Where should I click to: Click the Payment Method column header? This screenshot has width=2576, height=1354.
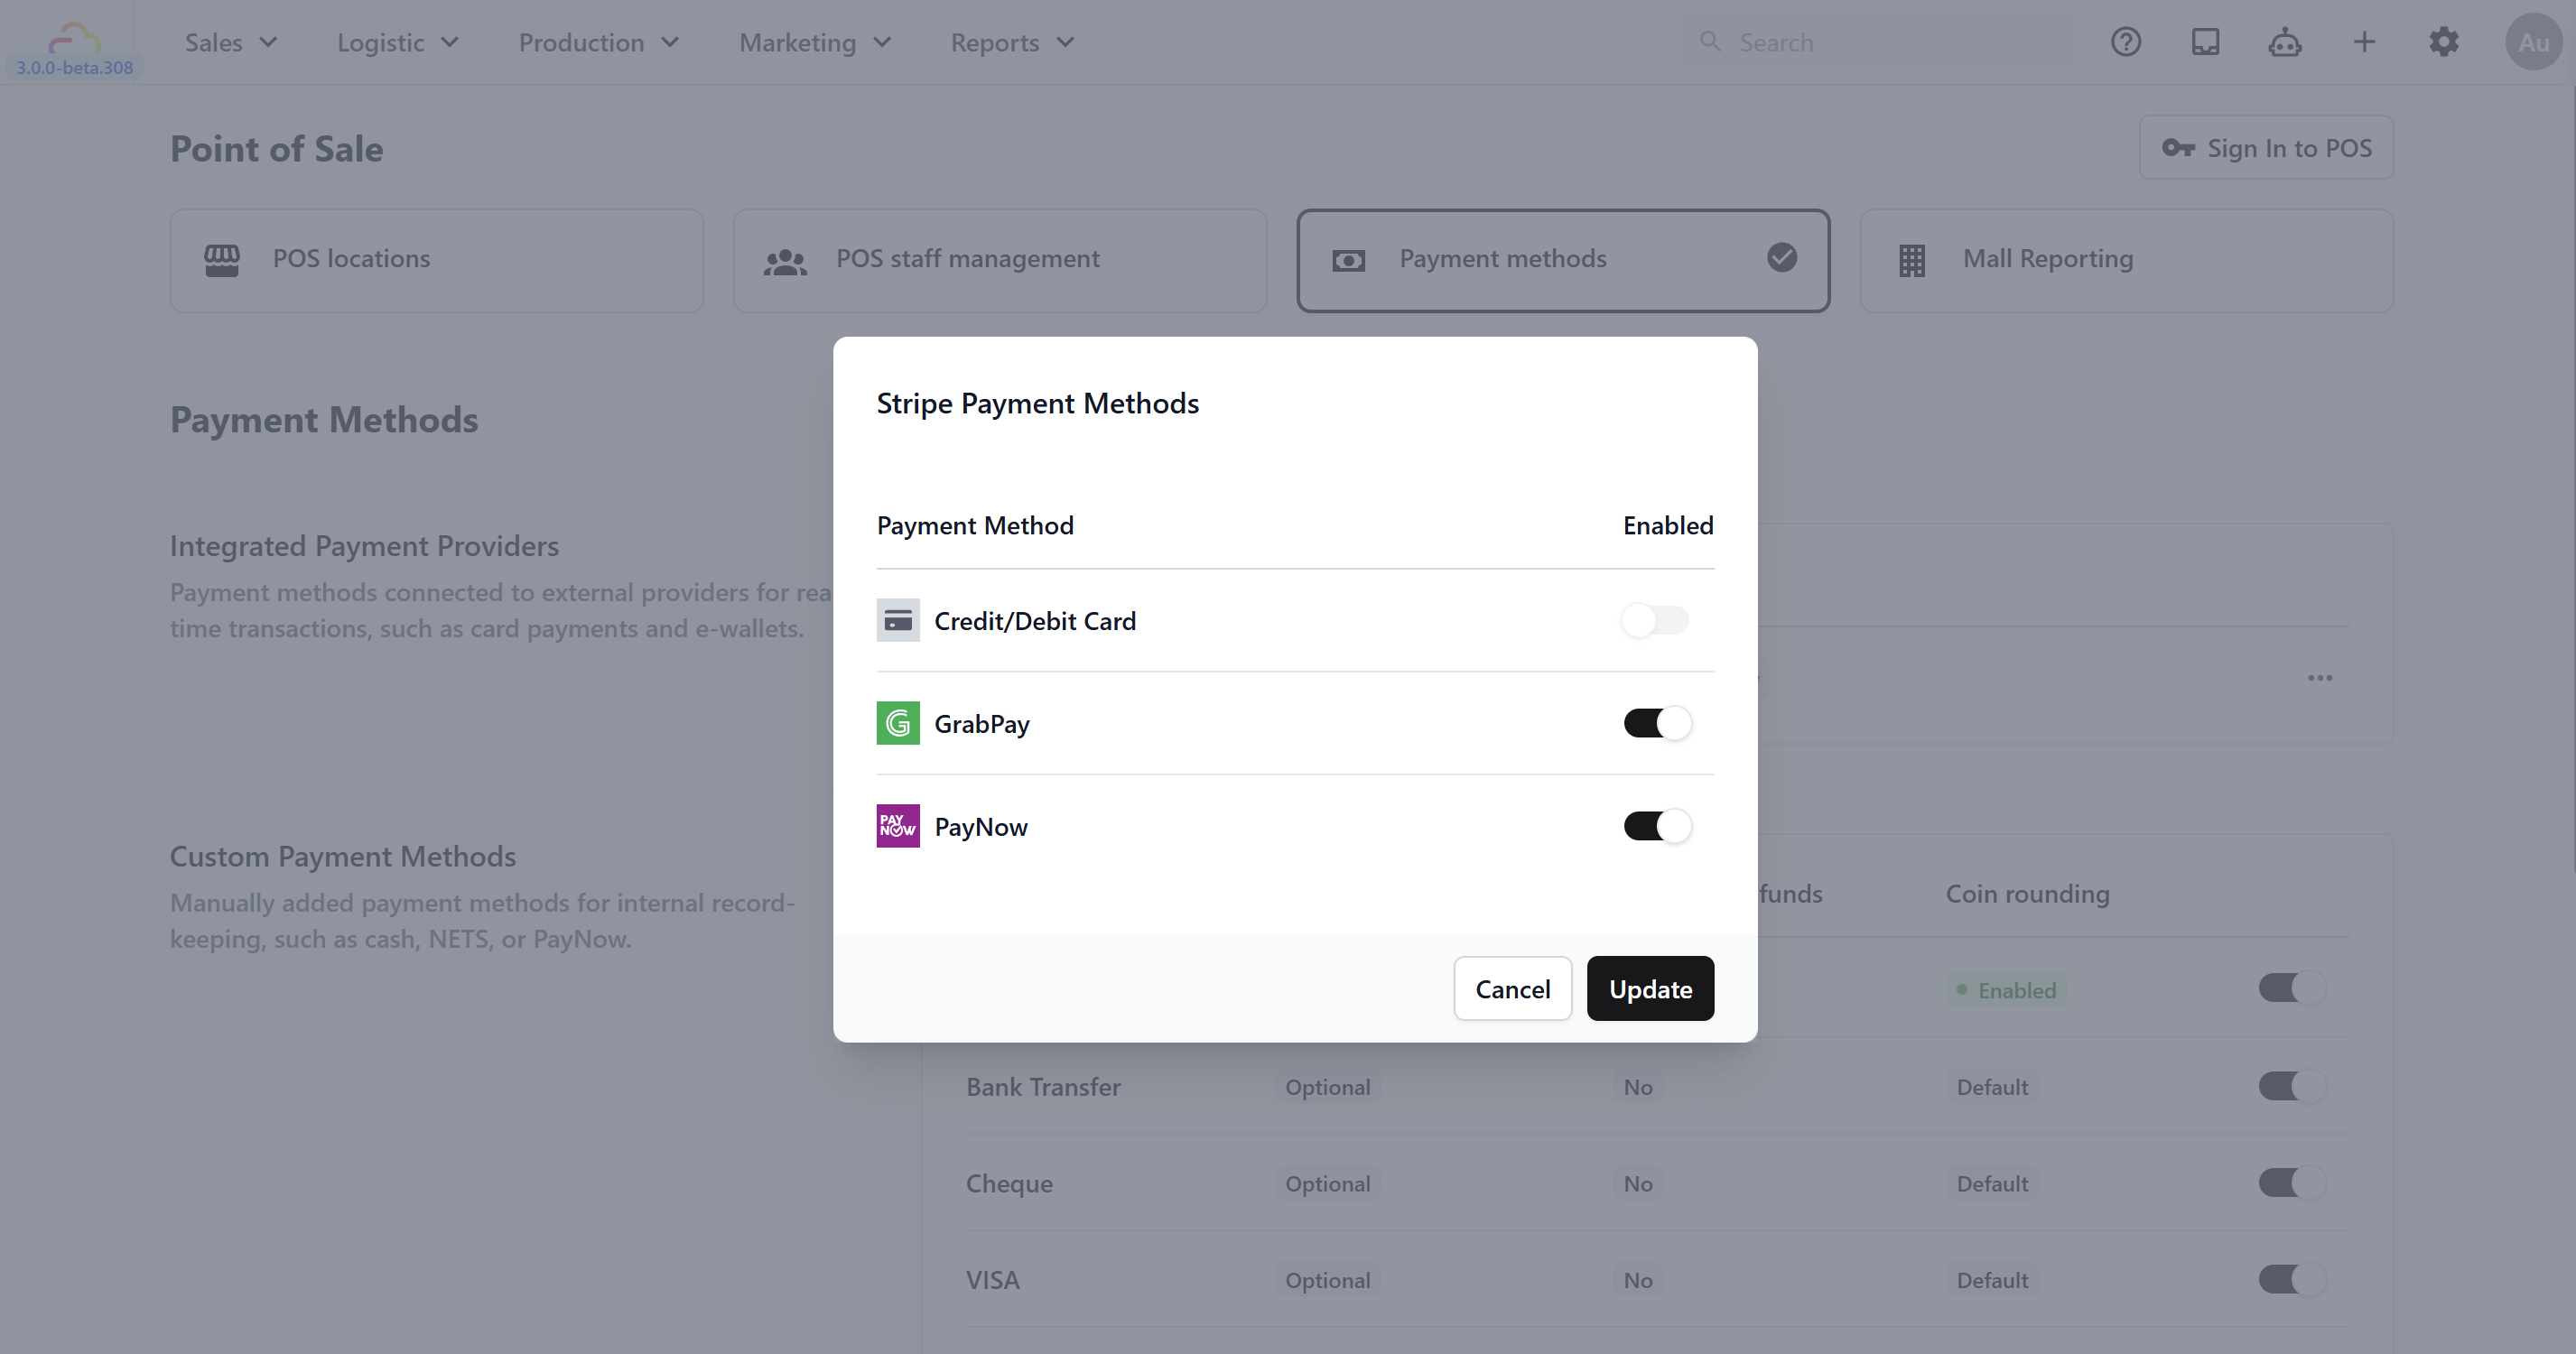coord(975,525)
